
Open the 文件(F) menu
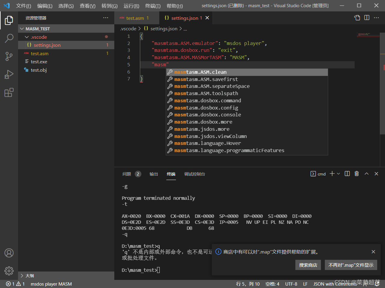pos(23,6)
